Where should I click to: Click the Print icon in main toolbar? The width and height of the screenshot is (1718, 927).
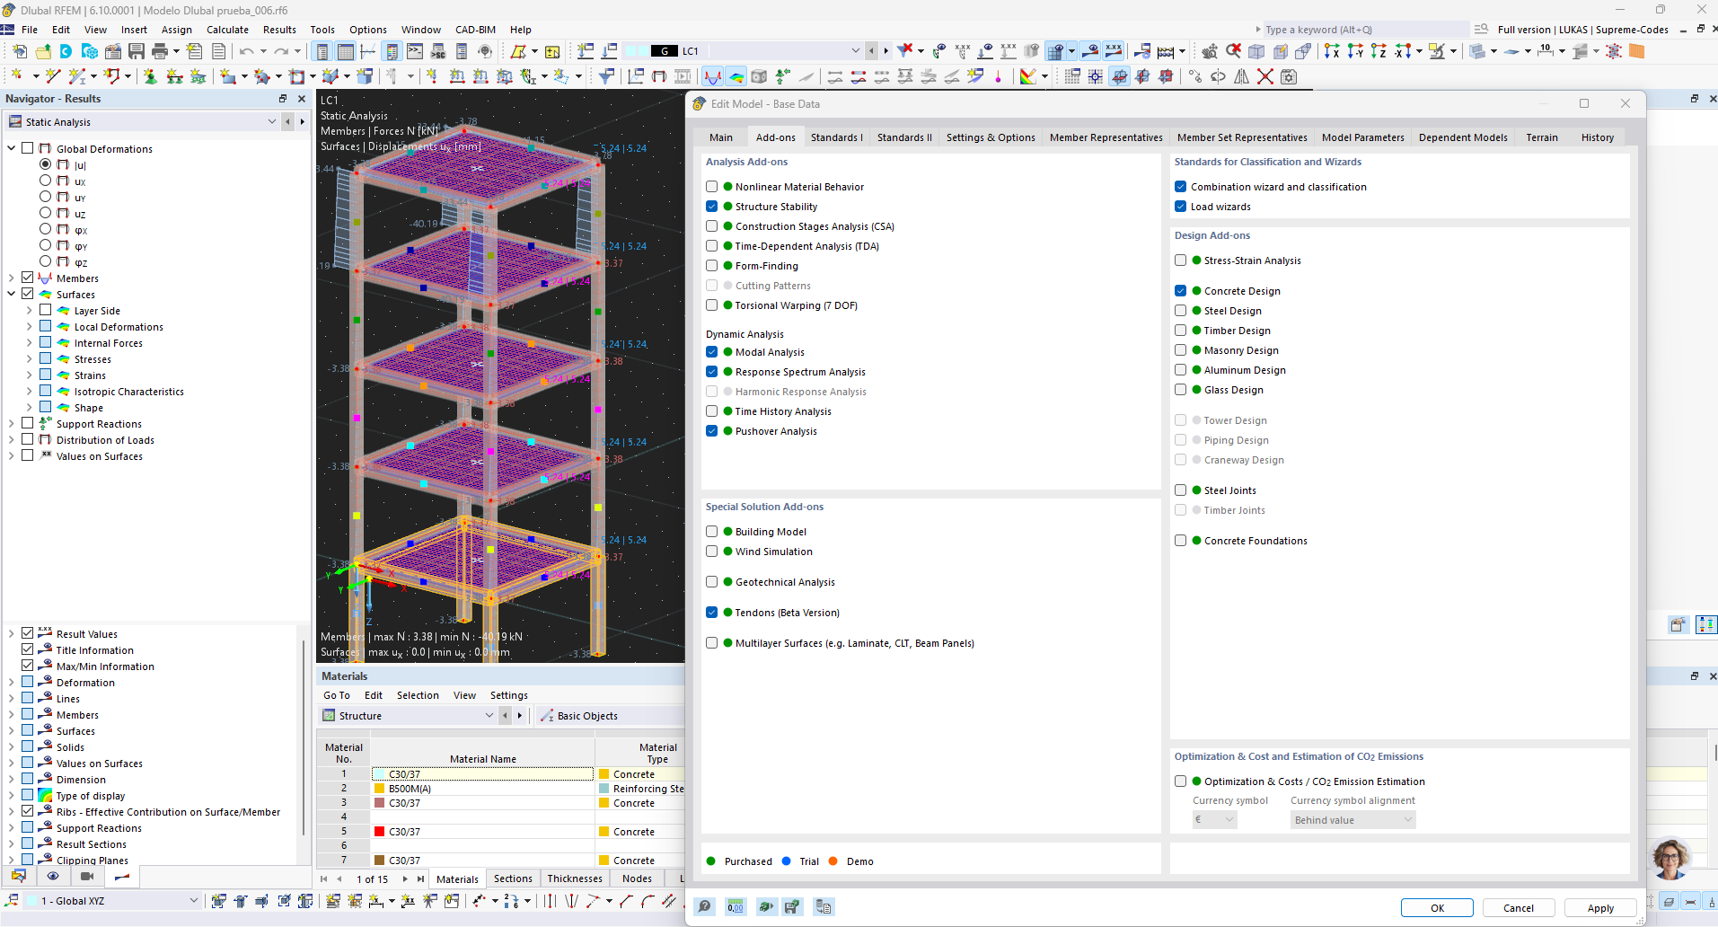point(160,51)
